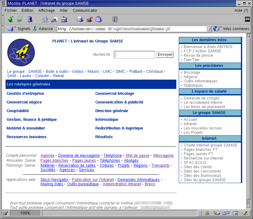
Task: Click the Stop loading toolbar icon
Action: coord(115,20)
